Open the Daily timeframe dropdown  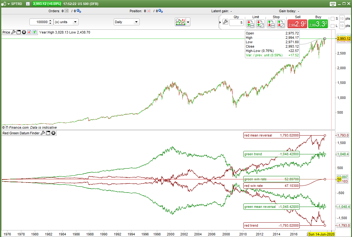127,22
